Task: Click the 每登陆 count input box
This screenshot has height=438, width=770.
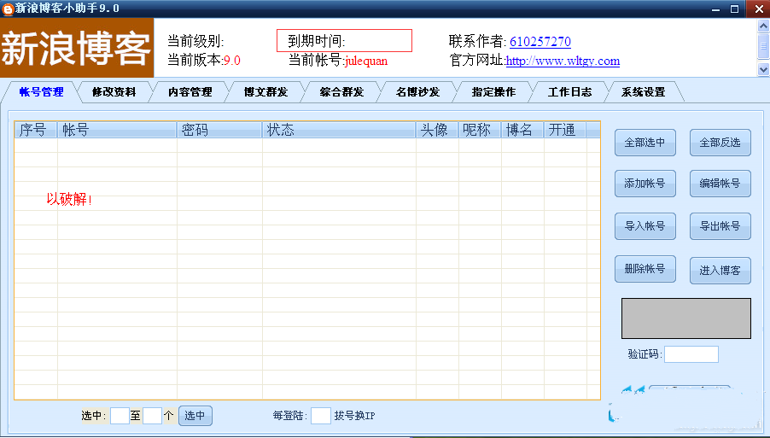Action: click(x=320, y=416)
